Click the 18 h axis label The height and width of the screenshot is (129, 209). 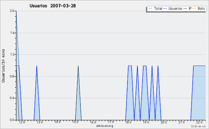coord(128,122)
